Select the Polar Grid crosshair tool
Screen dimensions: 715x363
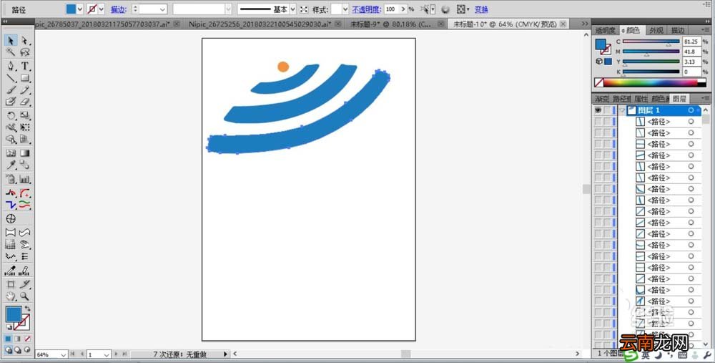11,218
